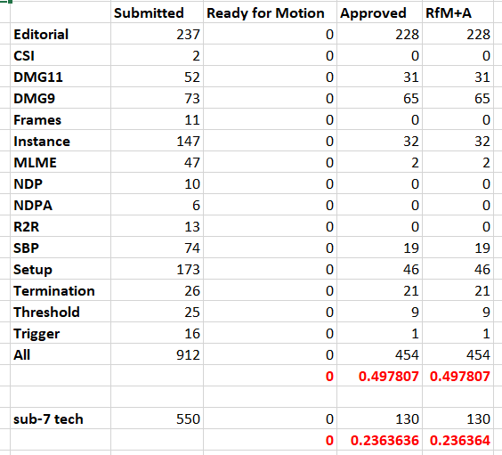Select the Approved header cell
This screenshot has width=502, height=455.
[x=379, y=12]
